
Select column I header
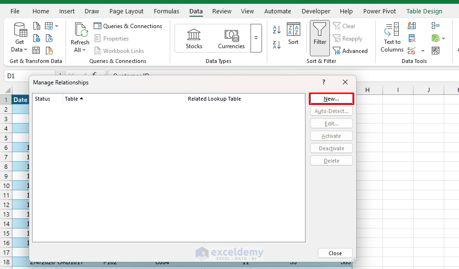[x=398, y=90]
